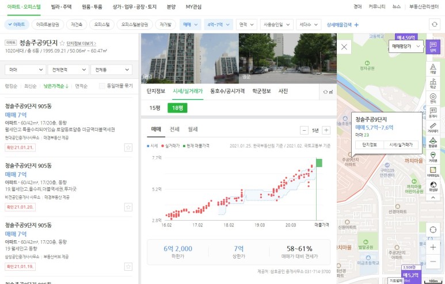This screenshot has height=284, width=445.
Task: Toggle the 아파트 filter chip
Action: [17, 24]
